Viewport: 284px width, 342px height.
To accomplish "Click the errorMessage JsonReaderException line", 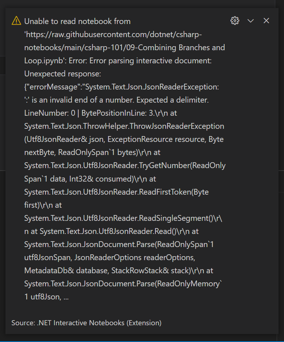I will (x=122, y=87).
